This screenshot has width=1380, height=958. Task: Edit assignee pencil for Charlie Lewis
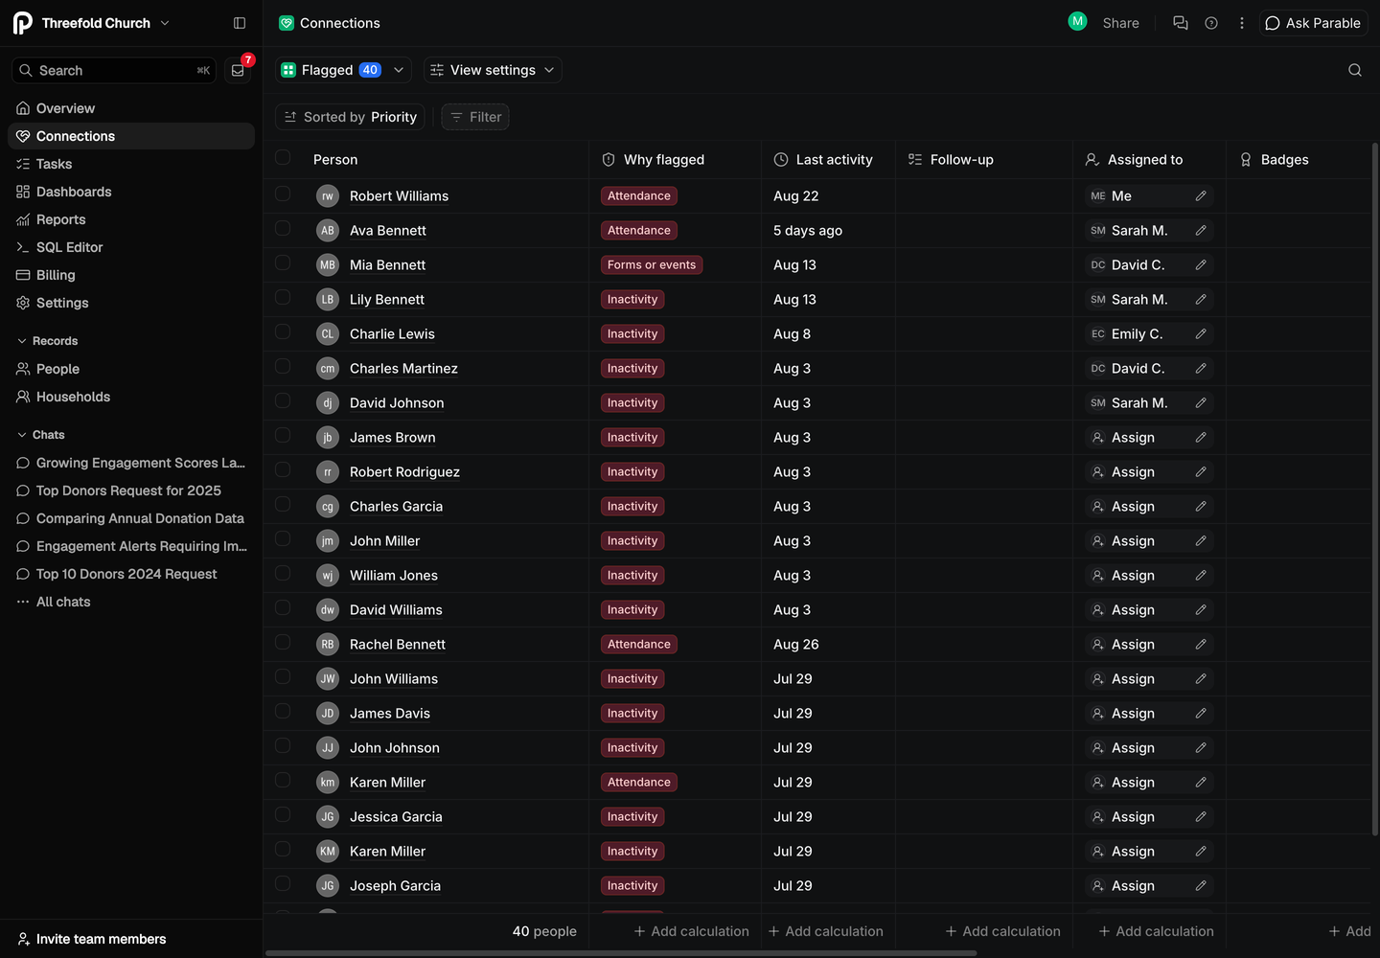pyautogui.click(x=1201, y=333)
